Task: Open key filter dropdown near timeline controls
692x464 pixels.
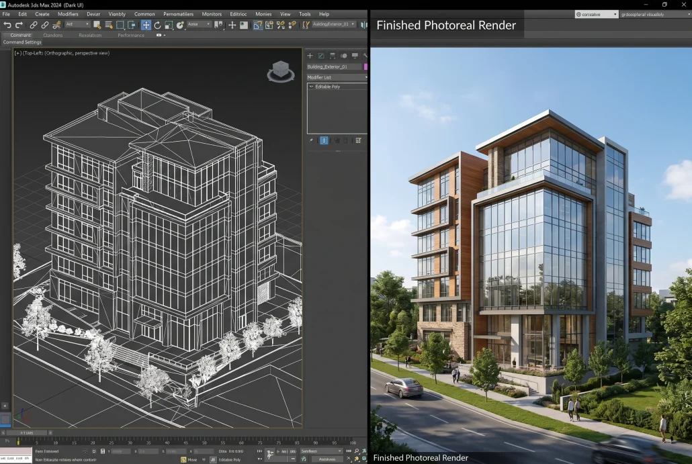Action: (x=321, y=451)
